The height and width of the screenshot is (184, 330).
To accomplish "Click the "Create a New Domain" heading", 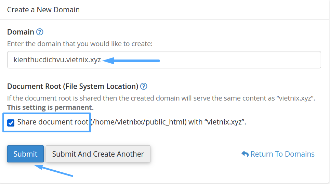I will point(43,10).
